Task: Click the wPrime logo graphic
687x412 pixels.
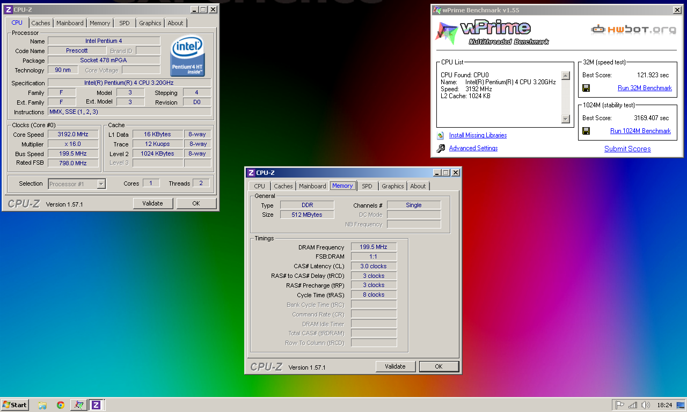Action: (491, 33)
